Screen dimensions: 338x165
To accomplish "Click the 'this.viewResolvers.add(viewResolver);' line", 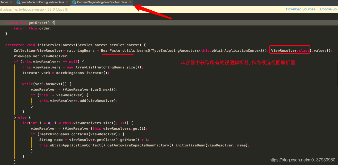I will pyautogui.click(x=79, y=101).
